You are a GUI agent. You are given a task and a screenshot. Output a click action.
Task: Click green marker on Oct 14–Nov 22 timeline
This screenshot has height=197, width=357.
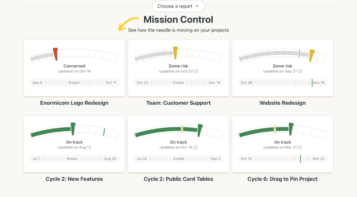point(300,159)
